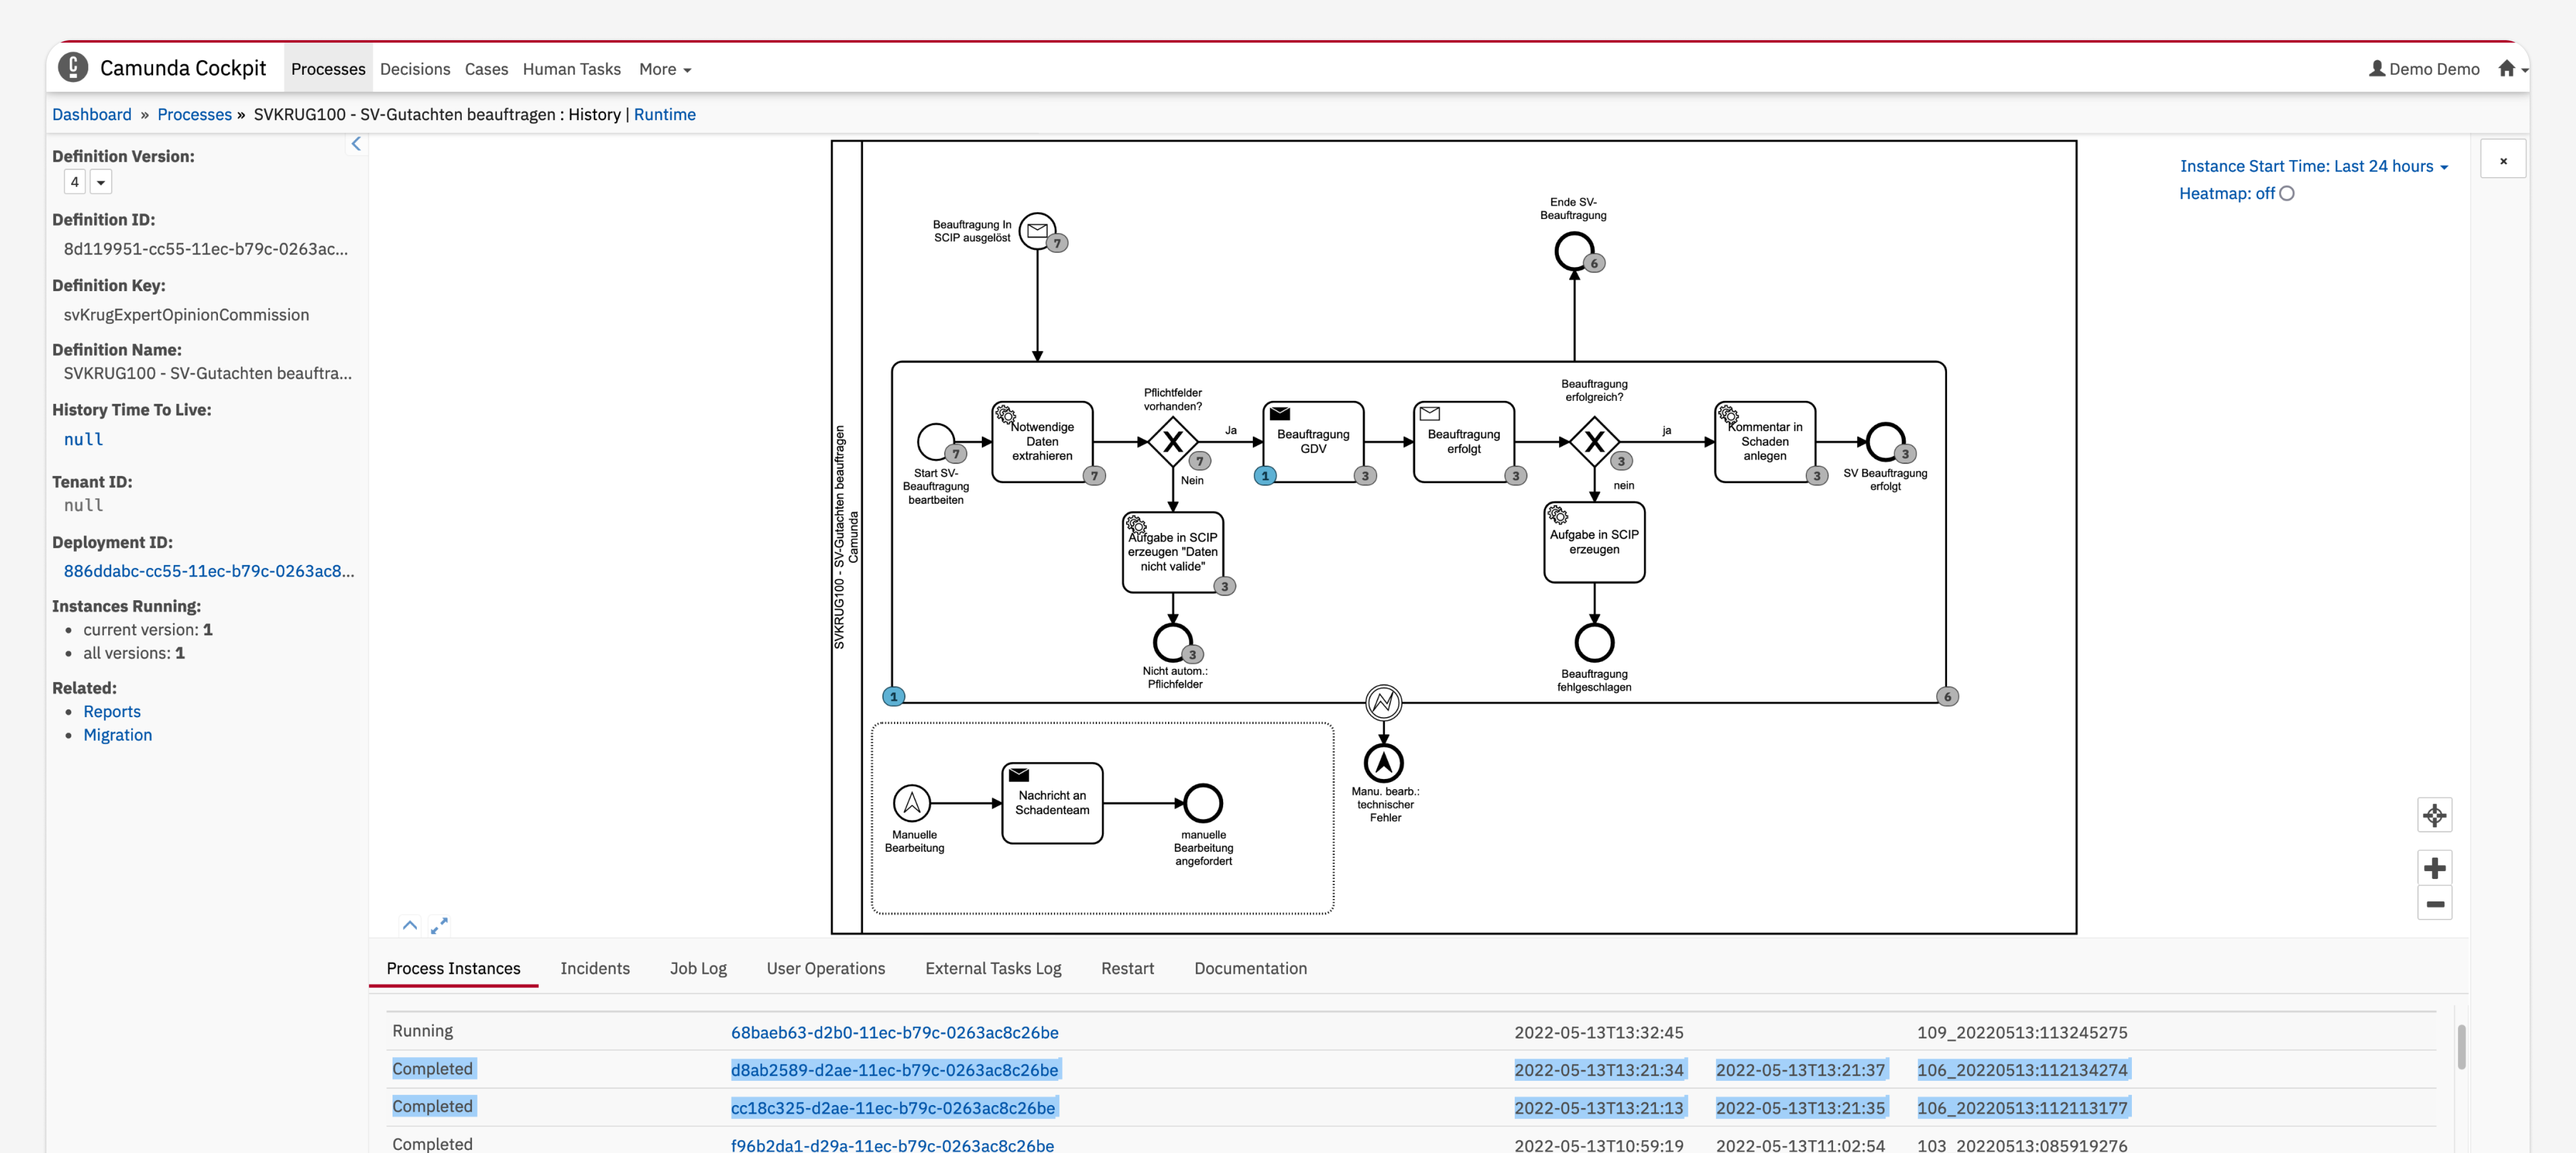Go to Processes in top navigation
Screen dimensions: 2576x1153
(x=328, y=69)
